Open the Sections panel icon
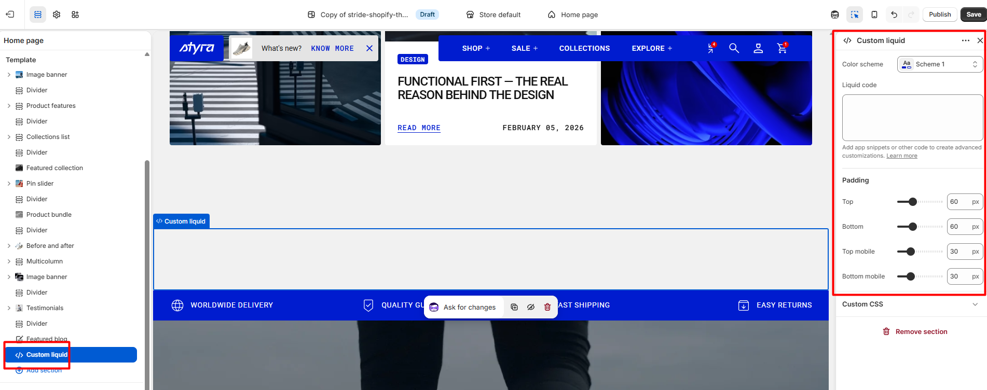 38,15
